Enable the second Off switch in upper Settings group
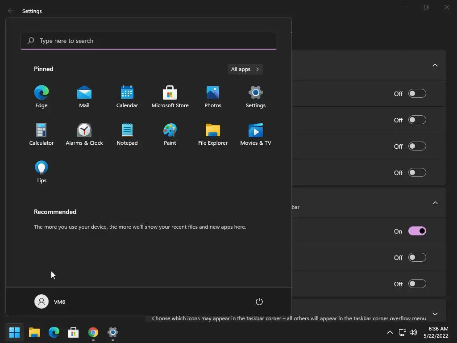The width and height of the screenshot is (457, 343). pyautogui.click(x=417, y=120)
